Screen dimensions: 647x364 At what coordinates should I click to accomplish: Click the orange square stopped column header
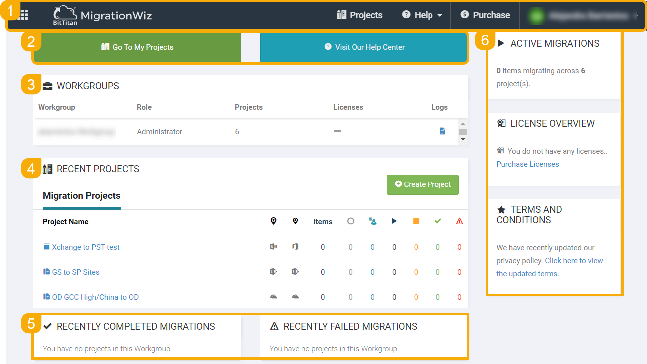click(416, 221)
